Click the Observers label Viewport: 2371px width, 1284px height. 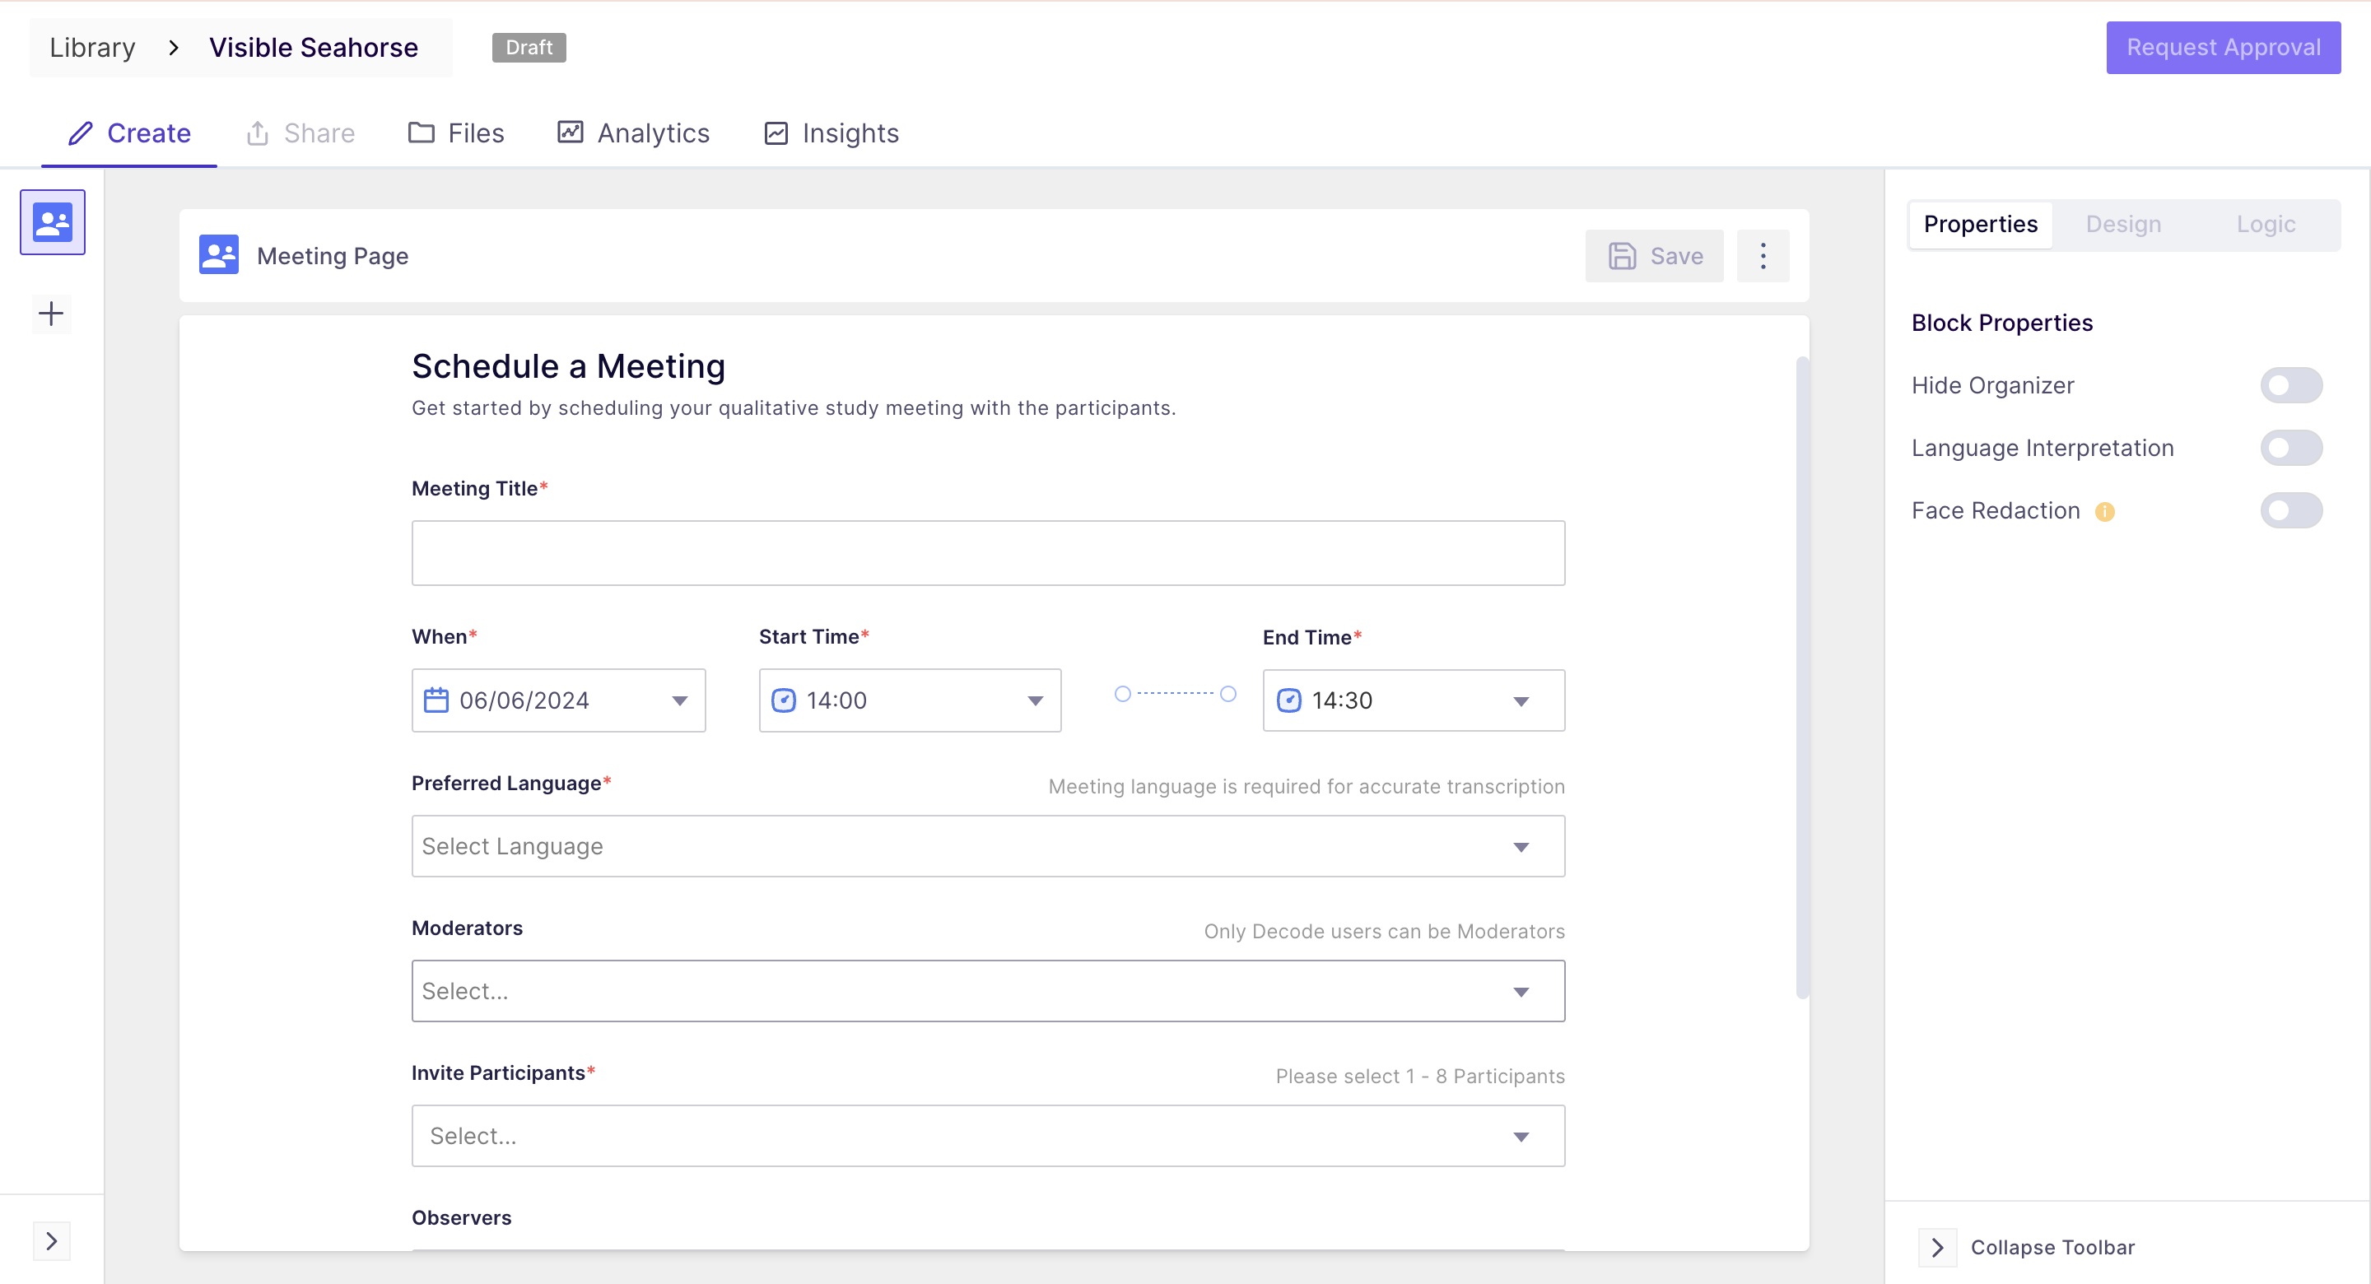pos(461,1217)
